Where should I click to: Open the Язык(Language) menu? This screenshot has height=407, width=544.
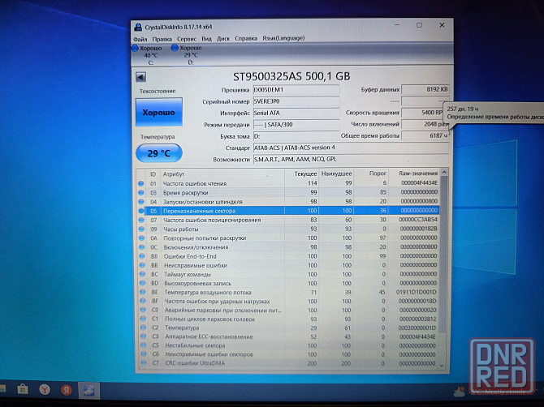[x=283, y=38]
